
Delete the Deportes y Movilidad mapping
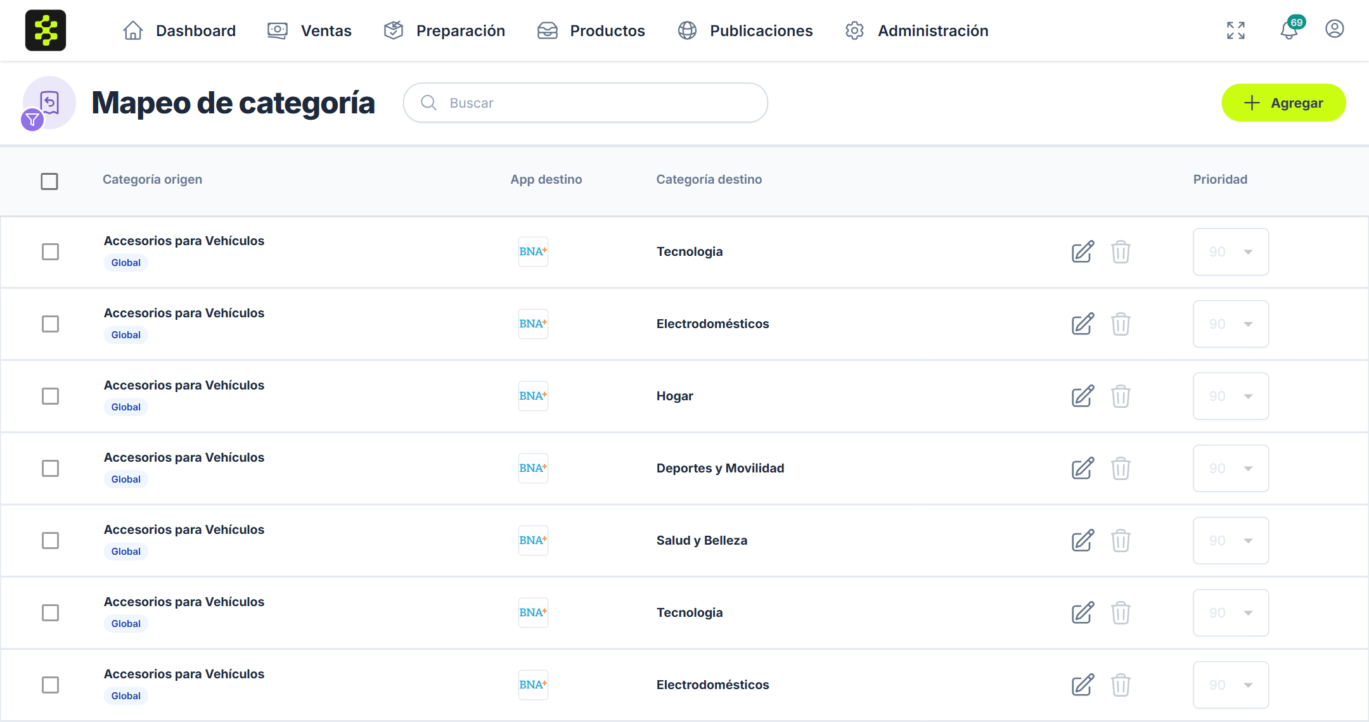click(1121, 468)
